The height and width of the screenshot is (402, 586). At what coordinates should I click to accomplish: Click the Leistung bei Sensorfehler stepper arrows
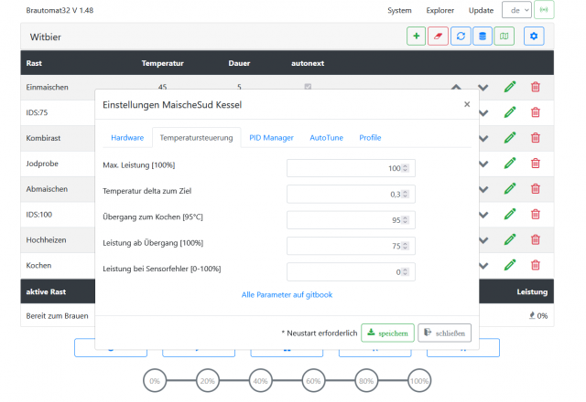405,272
